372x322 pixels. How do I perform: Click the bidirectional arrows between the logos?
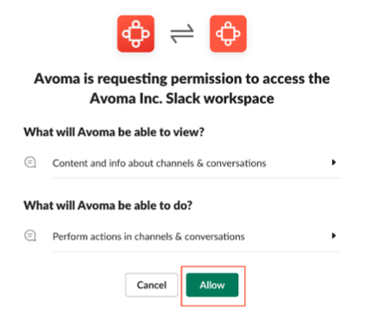pos(182,34)
